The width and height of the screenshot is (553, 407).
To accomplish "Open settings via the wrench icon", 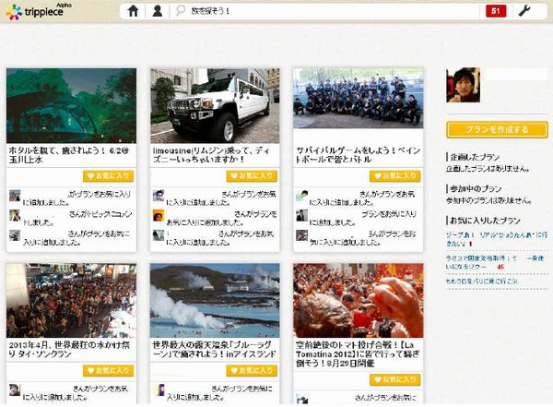I will [524, 11].
